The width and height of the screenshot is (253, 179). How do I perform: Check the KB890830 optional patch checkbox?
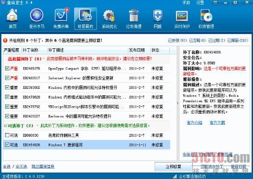pos(7,135)
